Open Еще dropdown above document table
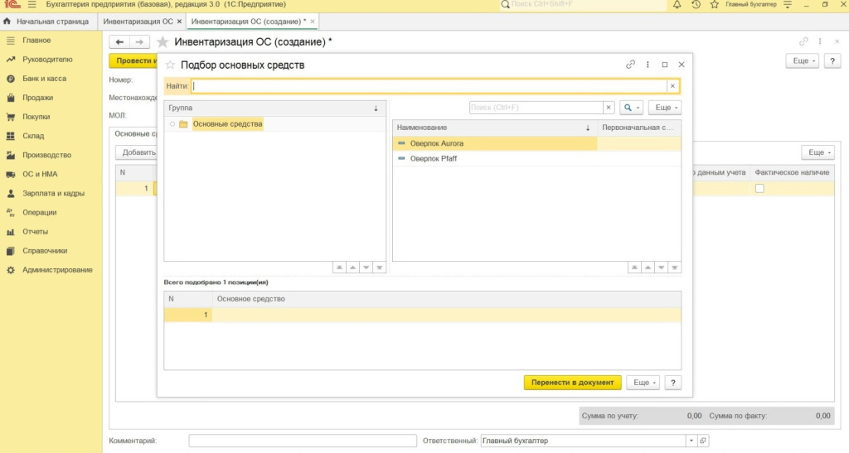Screen dimensions: 849x453 [817, 152]
